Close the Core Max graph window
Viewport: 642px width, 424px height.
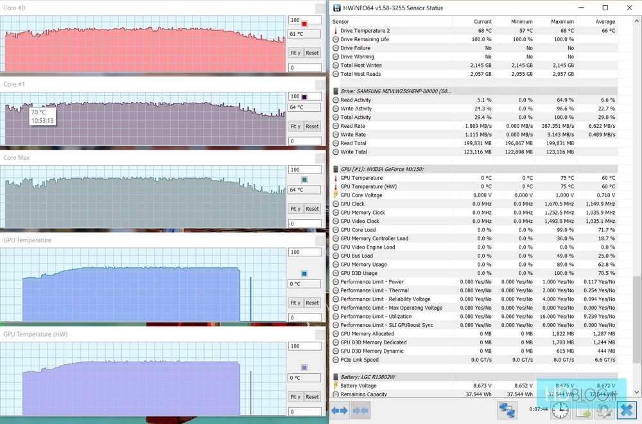pos(320,158)
